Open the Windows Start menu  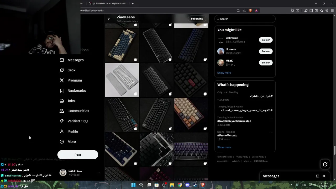click(133, 185)
